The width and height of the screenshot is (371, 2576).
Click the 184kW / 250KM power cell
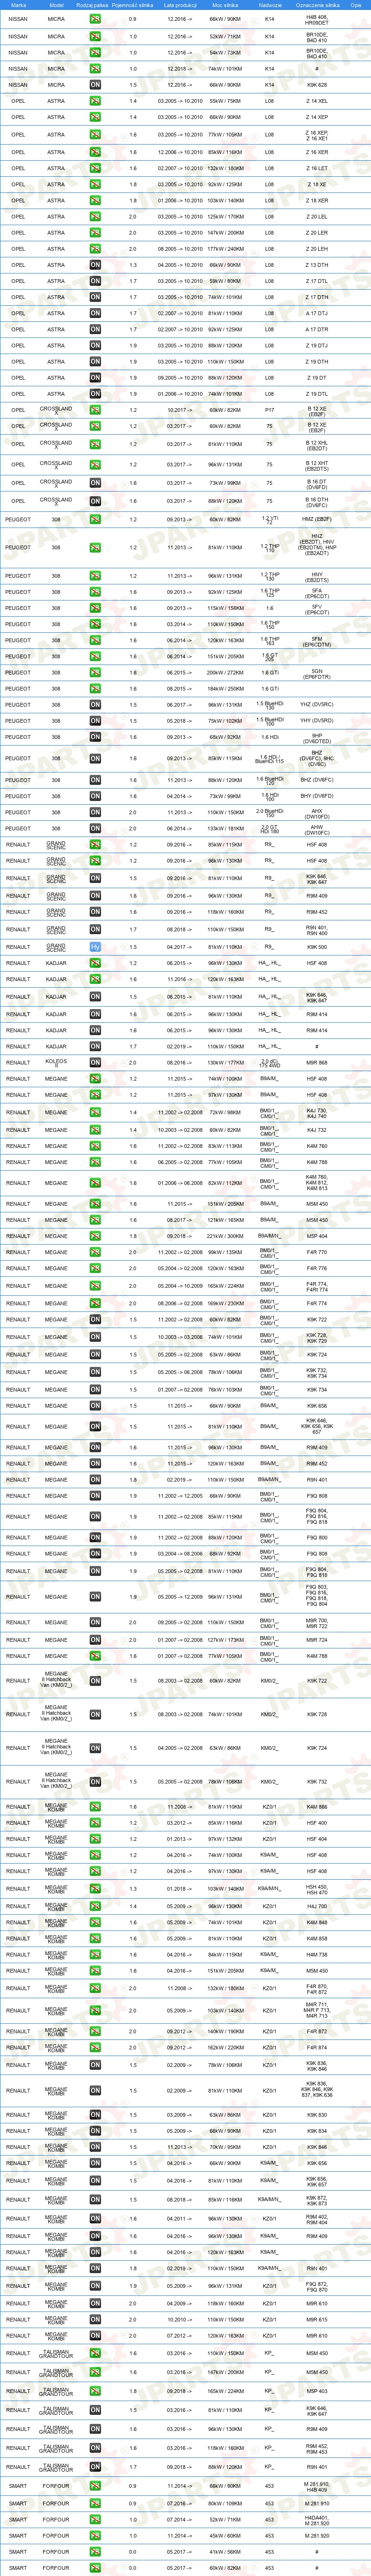tap(225, 688)
